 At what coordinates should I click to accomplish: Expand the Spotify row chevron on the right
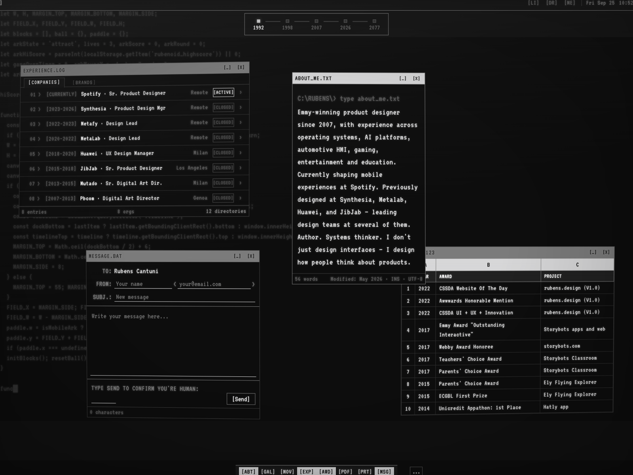(x=241, y=92)
